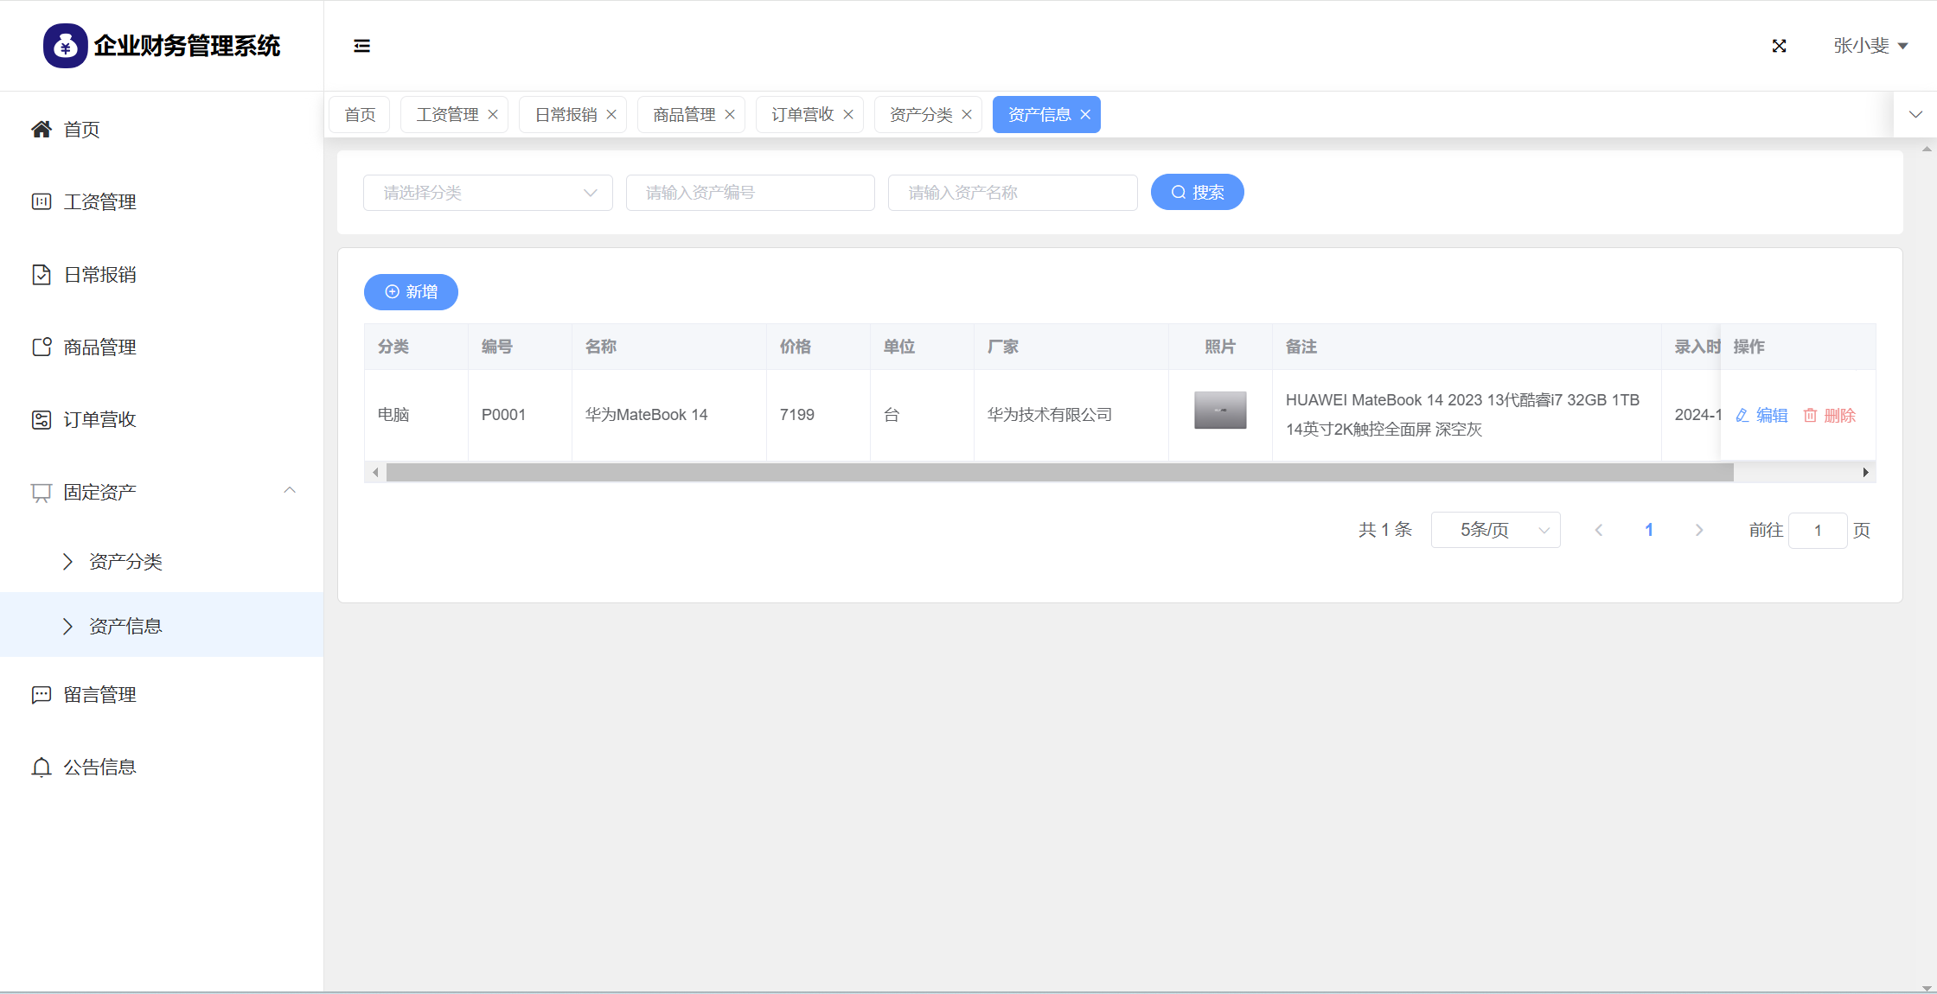
Task: Open 工资管理 from the sidebar
Action: (99, 202)
